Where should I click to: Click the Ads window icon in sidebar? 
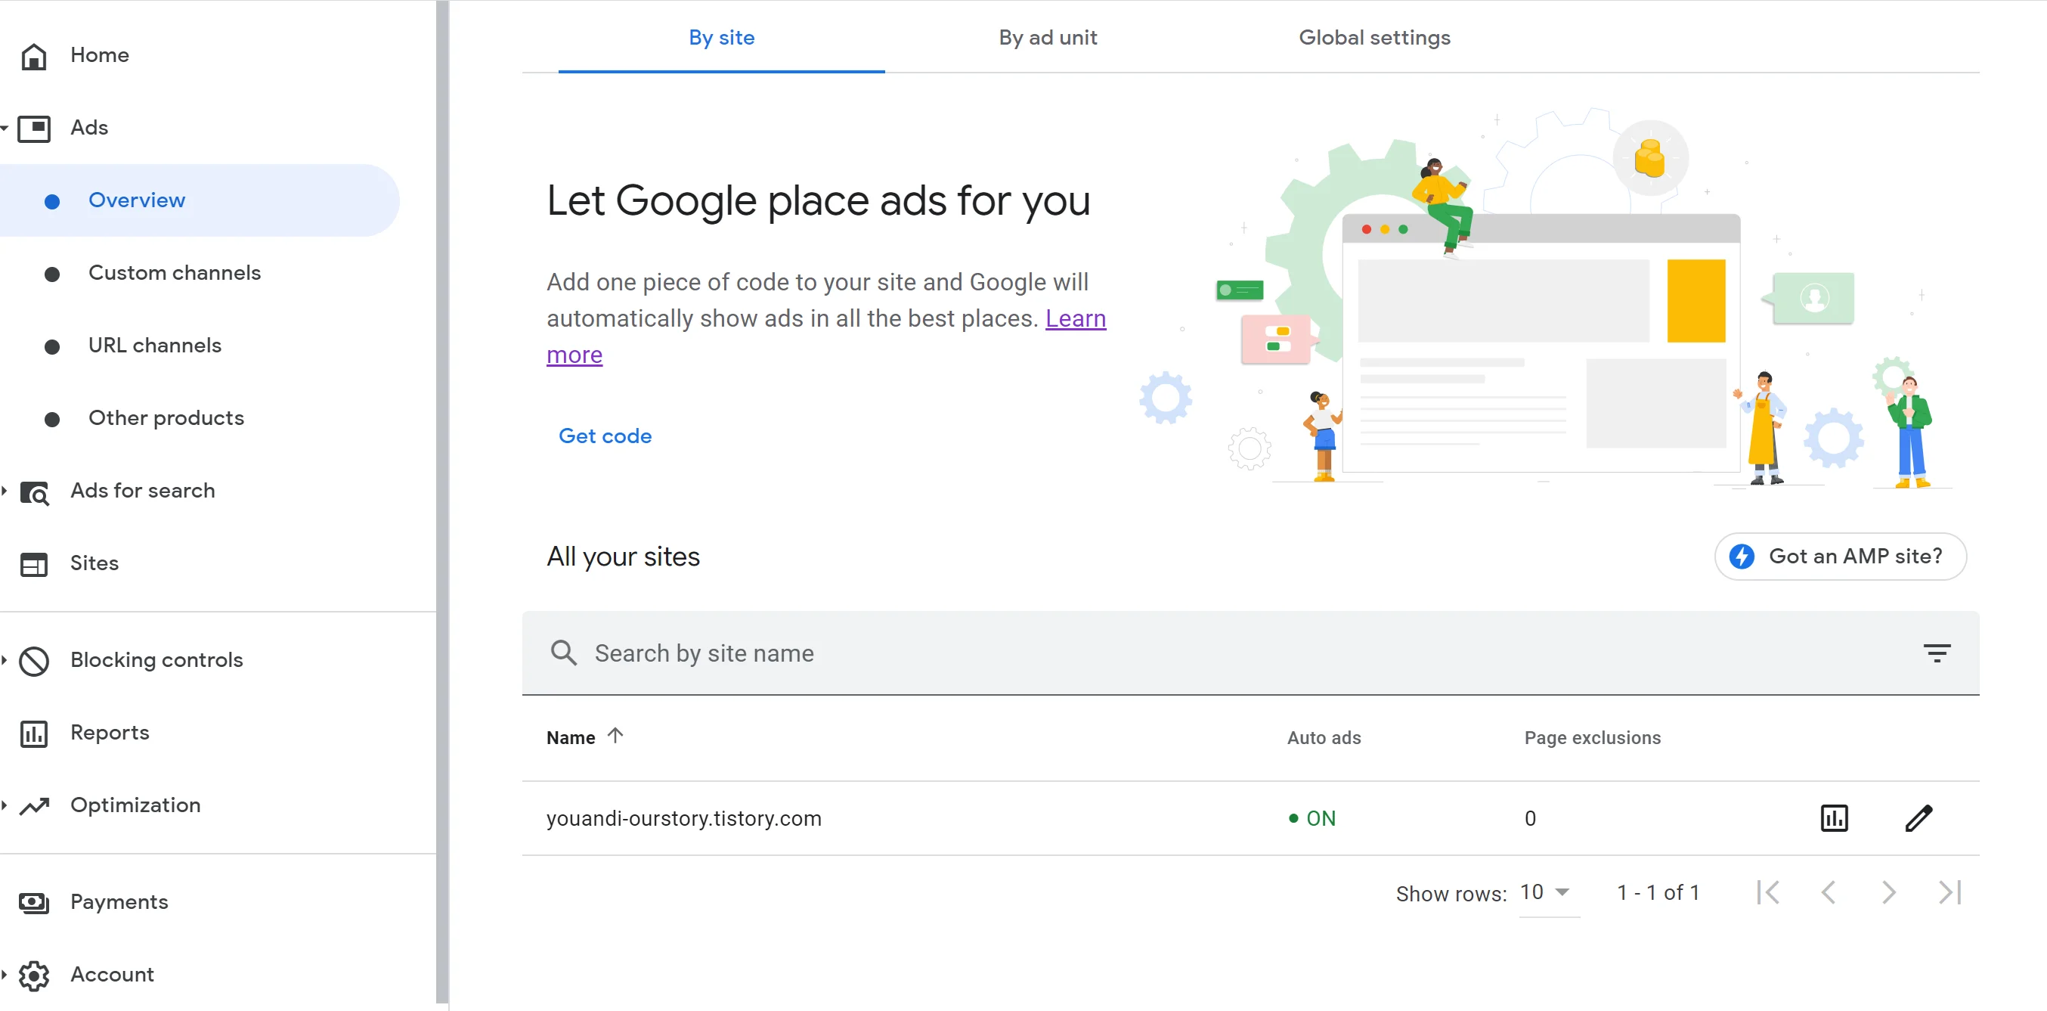point(33,128)
